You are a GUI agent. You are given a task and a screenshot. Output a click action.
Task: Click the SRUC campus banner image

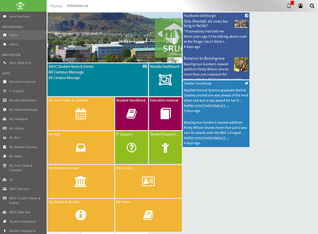coord(115,37)
